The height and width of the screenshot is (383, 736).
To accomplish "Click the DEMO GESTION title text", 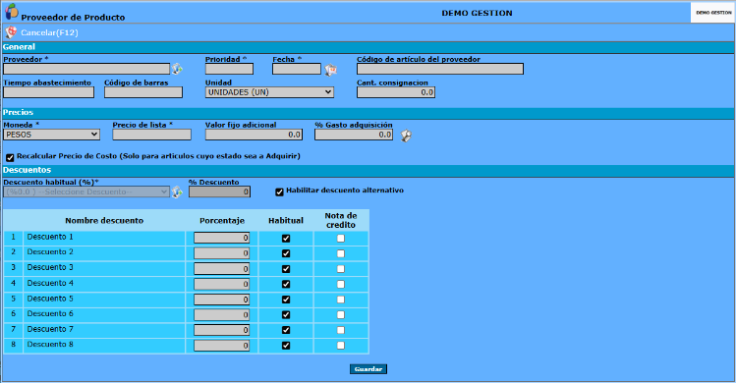I will point(477,13).
